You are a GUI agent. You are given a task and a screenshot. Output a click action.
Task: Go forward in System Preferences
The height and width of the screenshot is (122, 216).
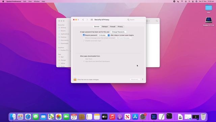click(87, 20)
